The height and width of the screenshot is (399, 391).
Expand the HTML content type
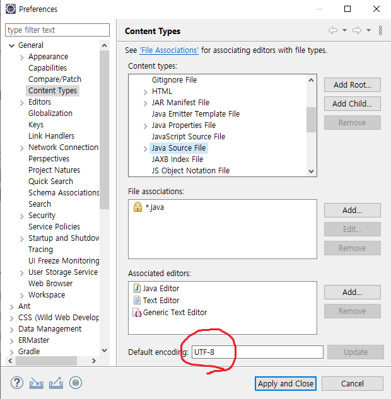point(145,92)
